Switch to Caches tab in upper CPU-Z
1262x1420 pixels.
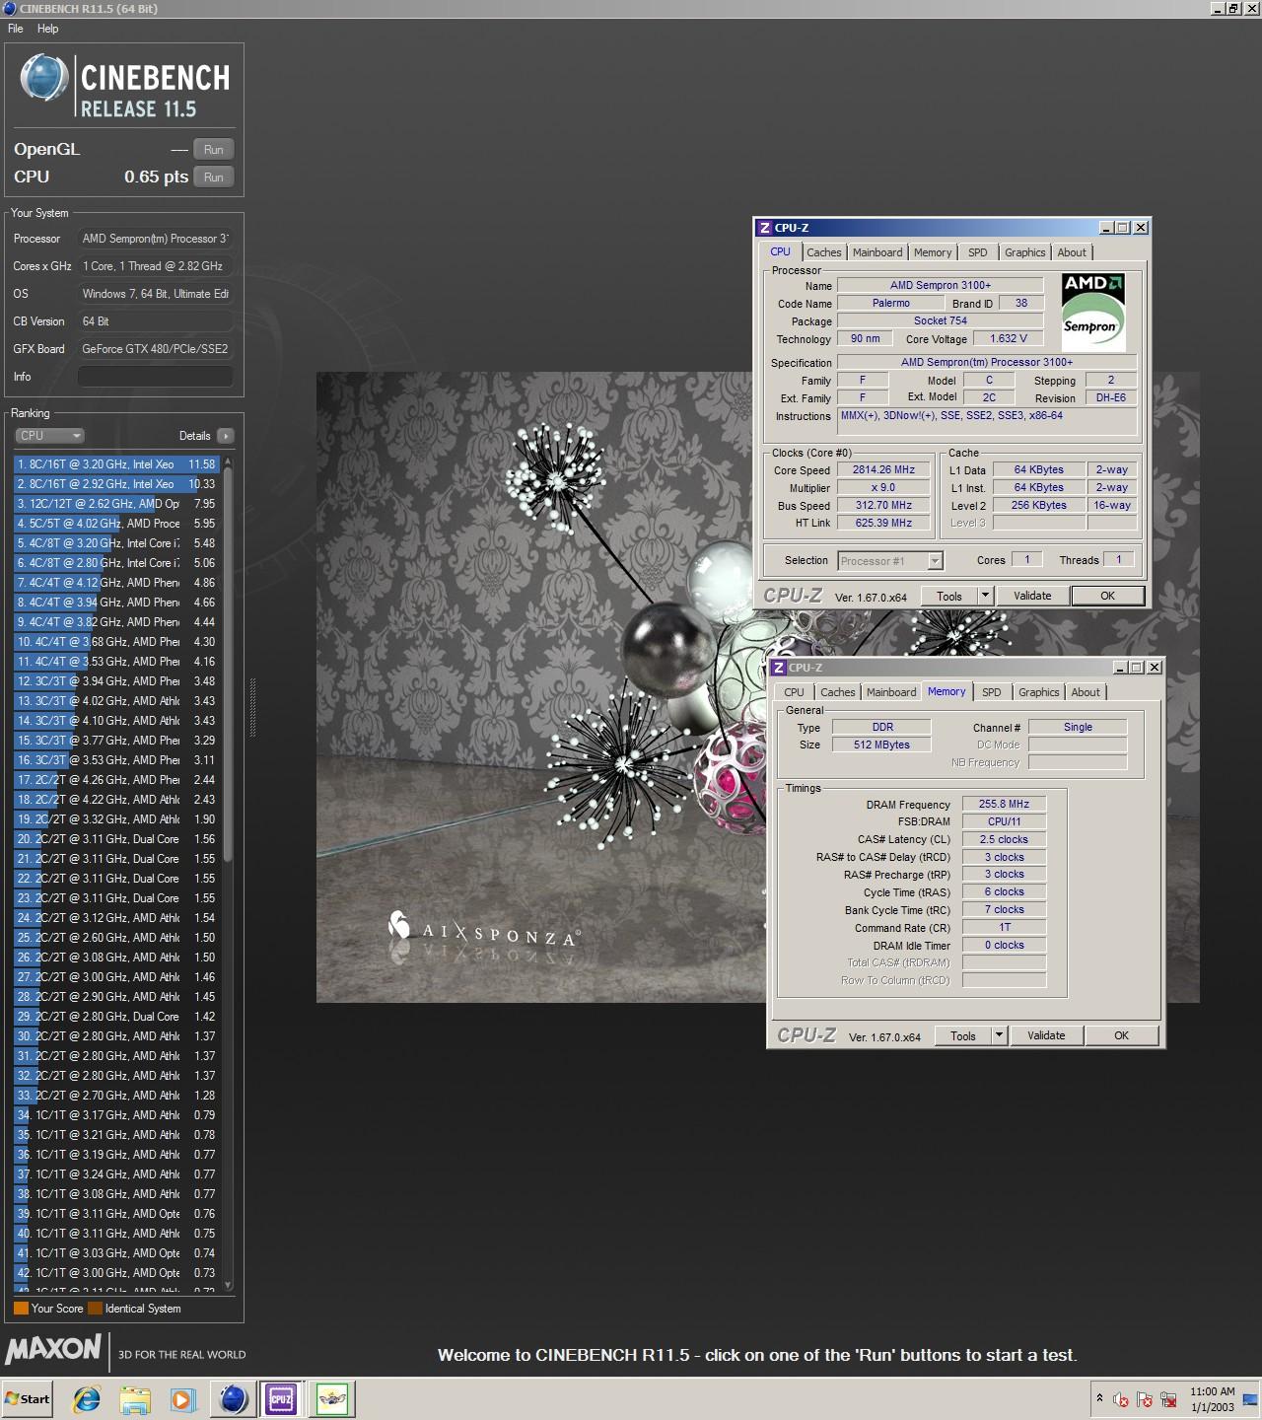pos(824,252)
